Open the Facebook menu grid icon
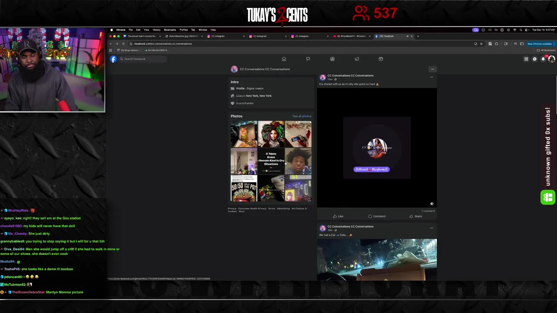This screenshot has width=557, height=313. coord(526,59)
